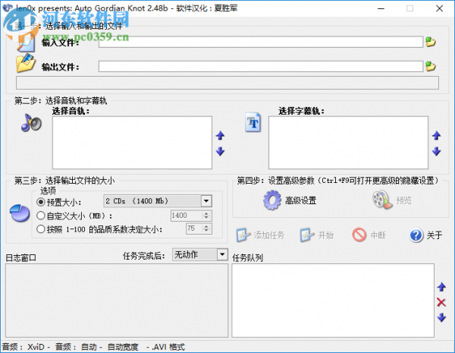Viewport: 455px width, 353px height.
Task: Click the blue question mark 关于 icon
Action: coord(416,235)
